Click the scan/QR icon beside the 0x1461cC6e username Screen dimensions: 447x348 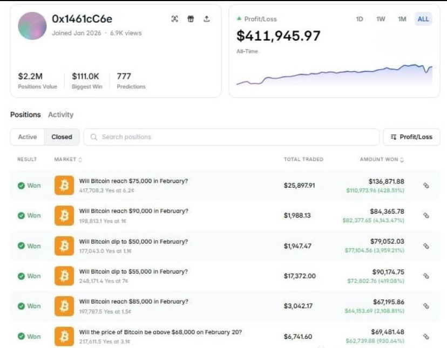point(175,19)
